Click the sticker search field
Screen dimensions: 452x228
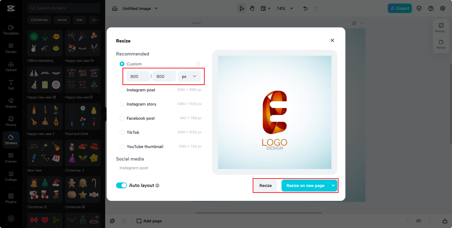click(x=64, y=8)
